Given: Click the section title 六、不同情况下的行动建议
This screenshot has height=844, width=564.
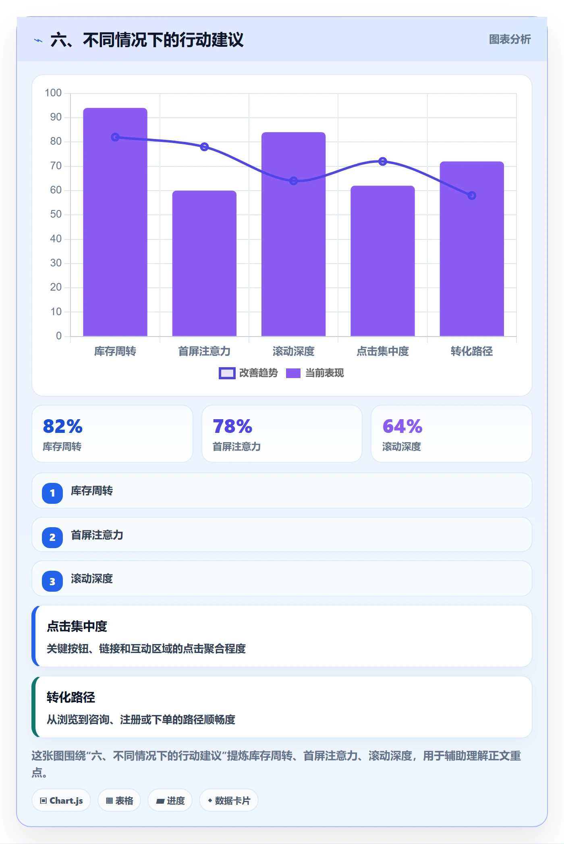Looking at the screenshot, I should [x=147, y=40].
